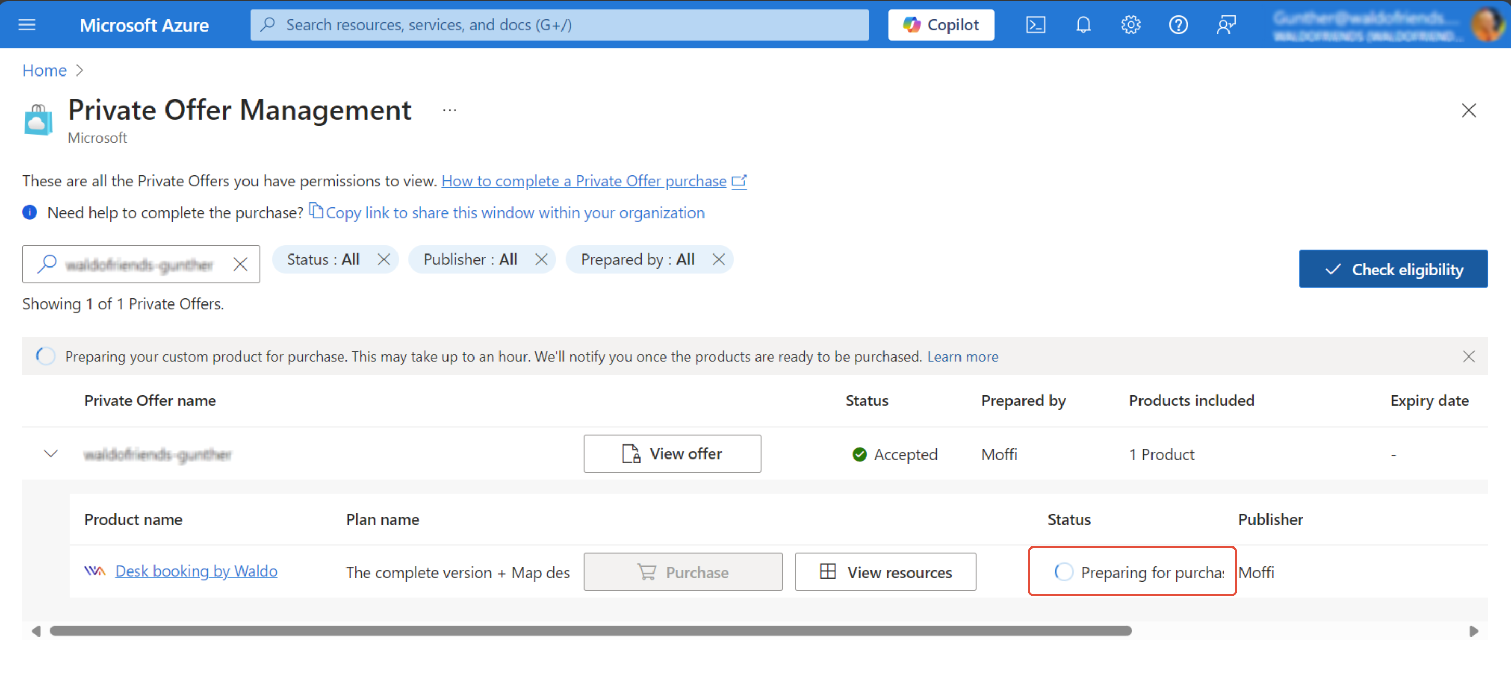
Task: Open the account profile avatar
Action: [x=1488, y=24]
